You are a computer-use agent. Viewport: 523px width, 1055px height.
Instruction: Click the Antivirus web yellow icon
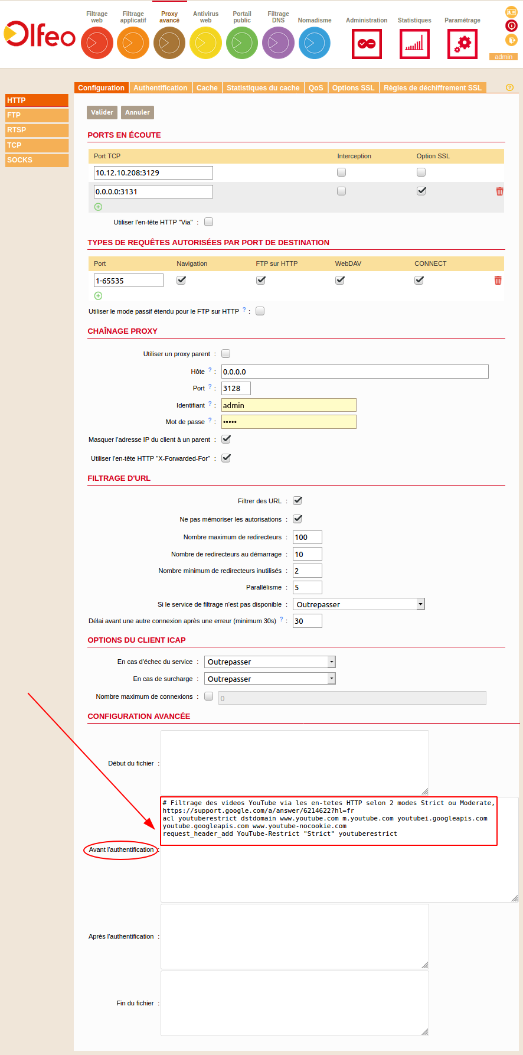(x=205, y=43)
